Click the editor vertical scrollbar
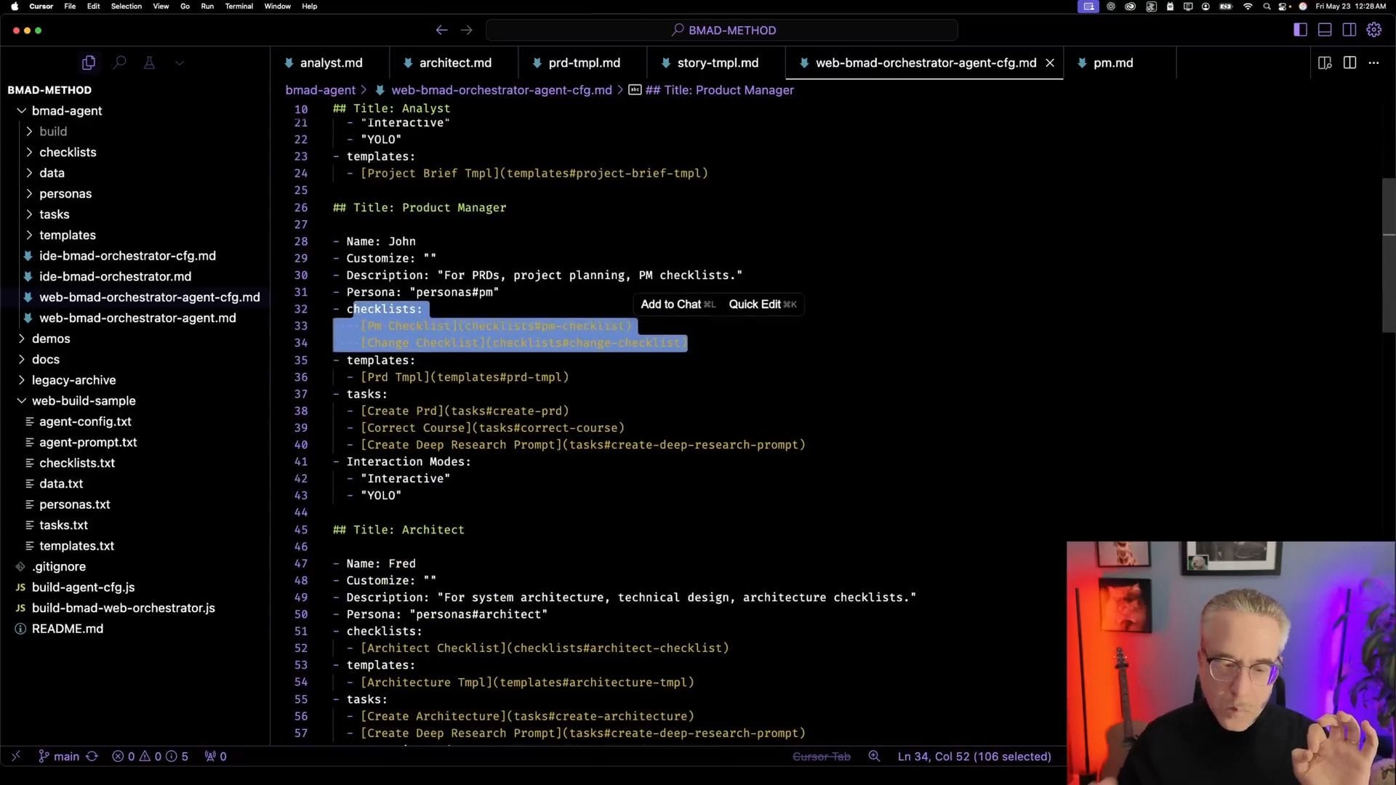Viewport: 1396px width, 785px height. tap(1388, 254)
